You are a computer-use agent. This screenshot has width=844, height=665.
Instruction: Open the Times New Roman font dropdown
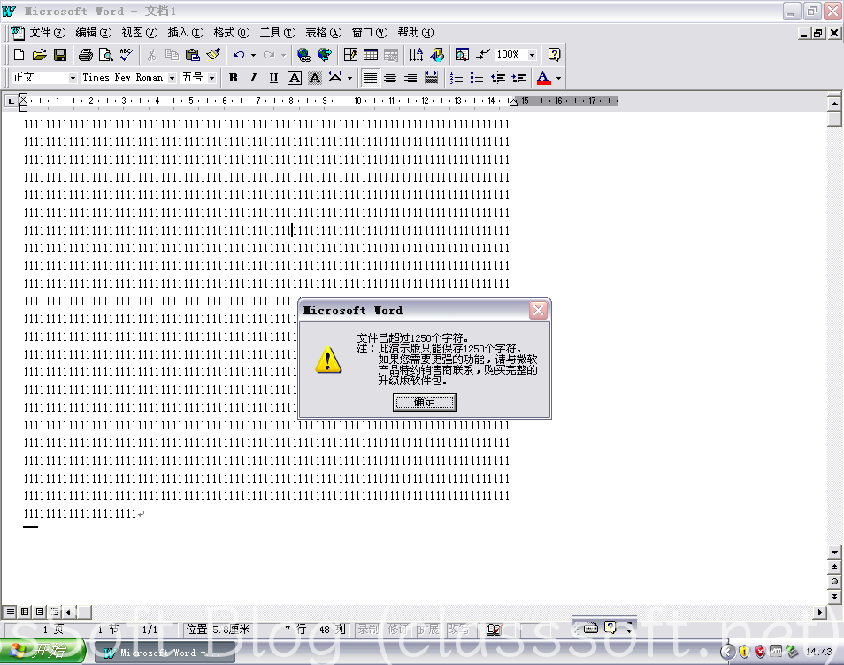coord(172,78)
